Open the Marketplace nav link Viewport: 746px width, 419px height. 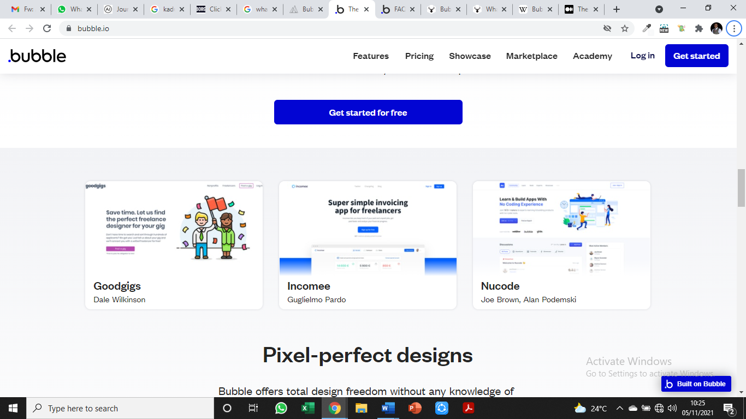[532, 56]
